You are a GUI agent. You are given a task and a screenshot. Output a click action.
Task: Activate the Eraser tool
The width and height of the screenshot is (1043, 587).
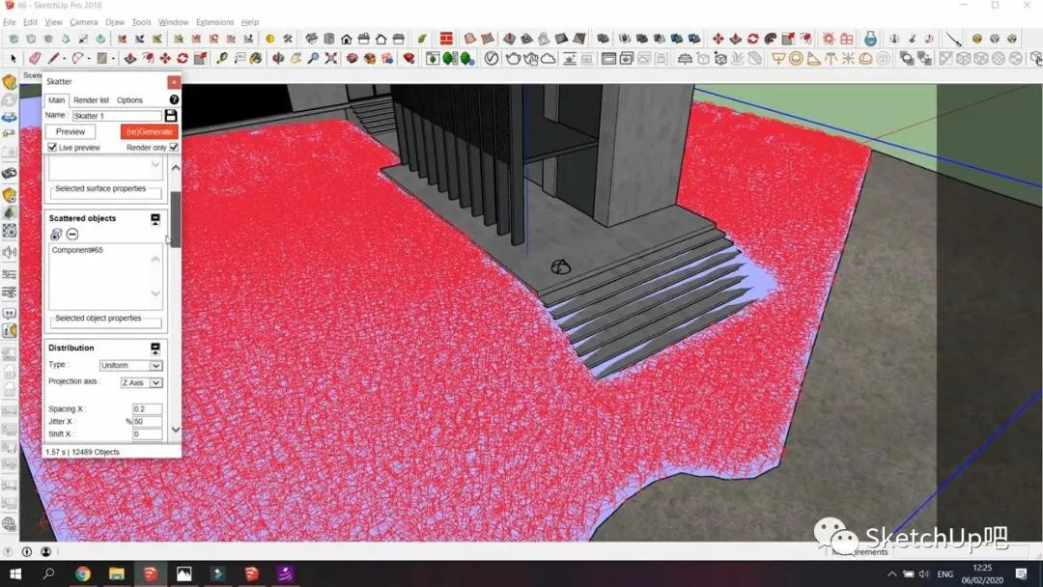33,60
